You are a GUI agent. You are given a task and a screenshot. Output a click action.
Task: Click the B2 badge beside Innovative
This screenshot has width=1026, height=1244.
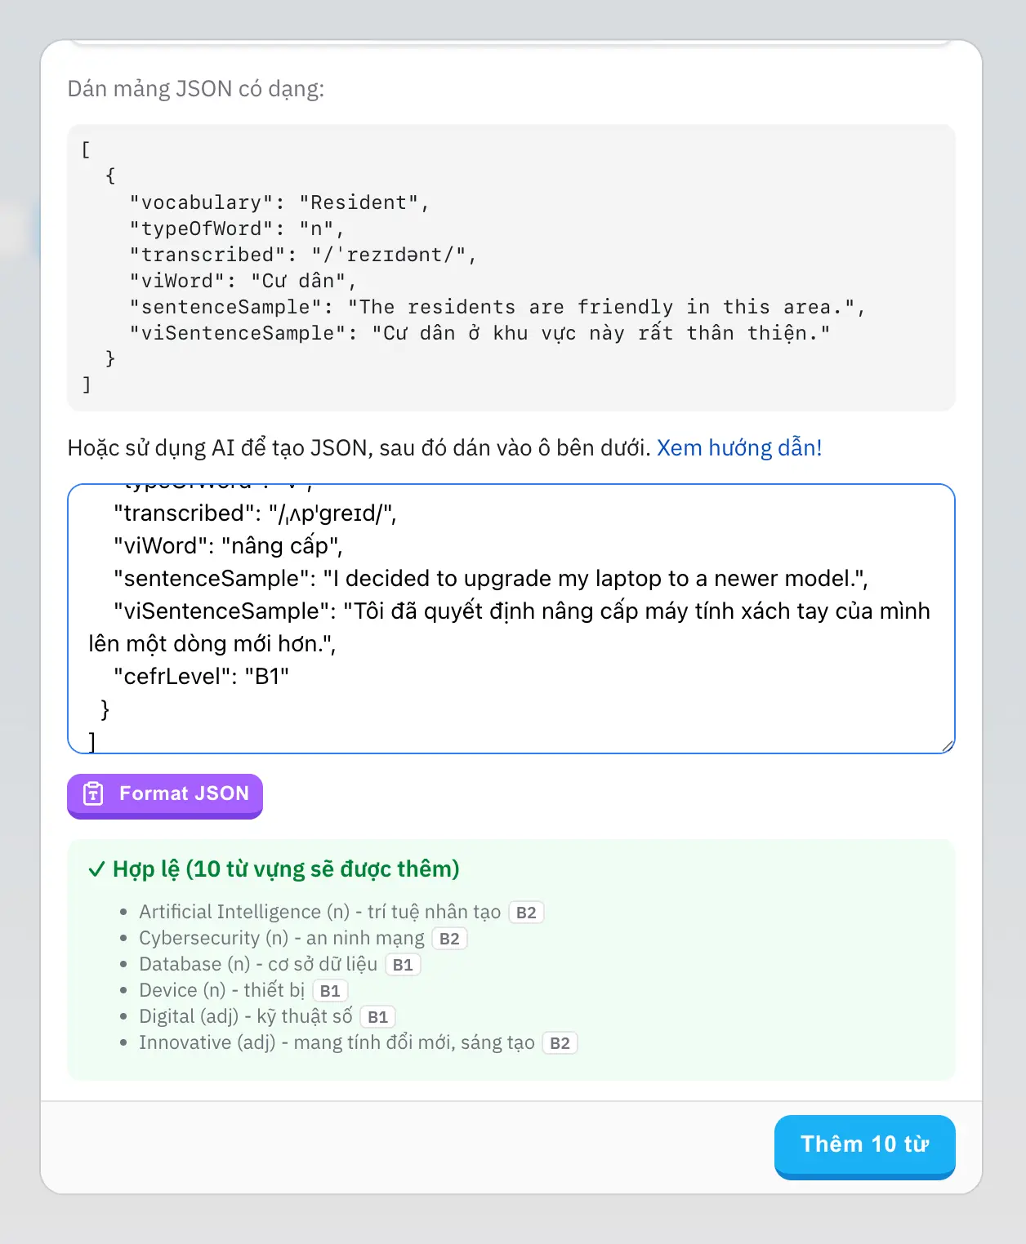click(560, 1043)
